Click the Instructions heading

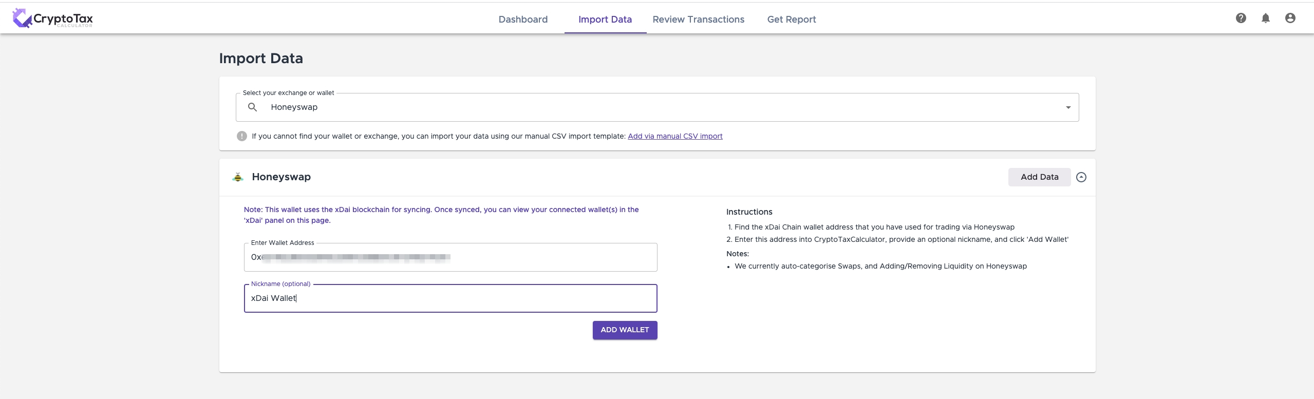(749, 212)
